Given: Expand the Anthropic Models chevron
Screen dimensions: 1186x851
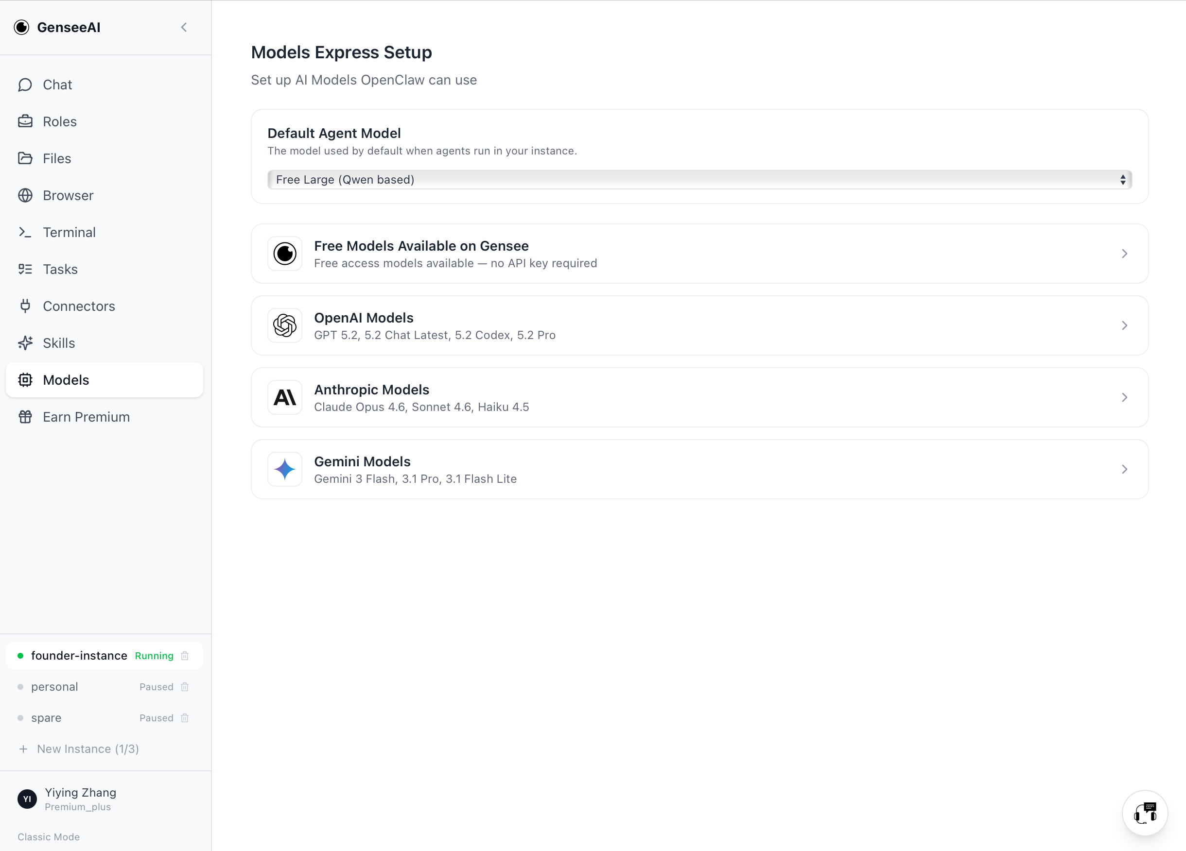Looking at the screenshot, I should pos(1124,397).
